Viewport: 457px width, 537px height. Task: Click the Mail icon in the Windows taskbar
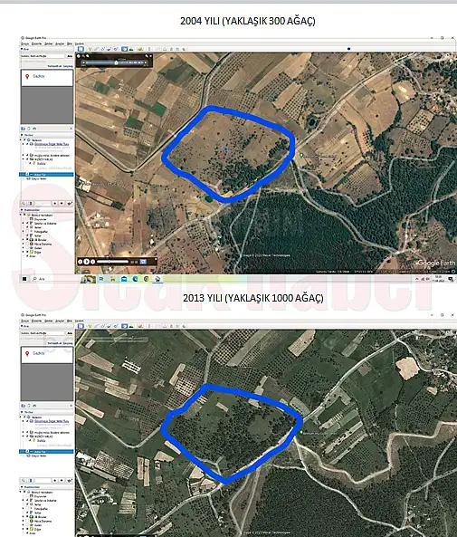(124, 279)
